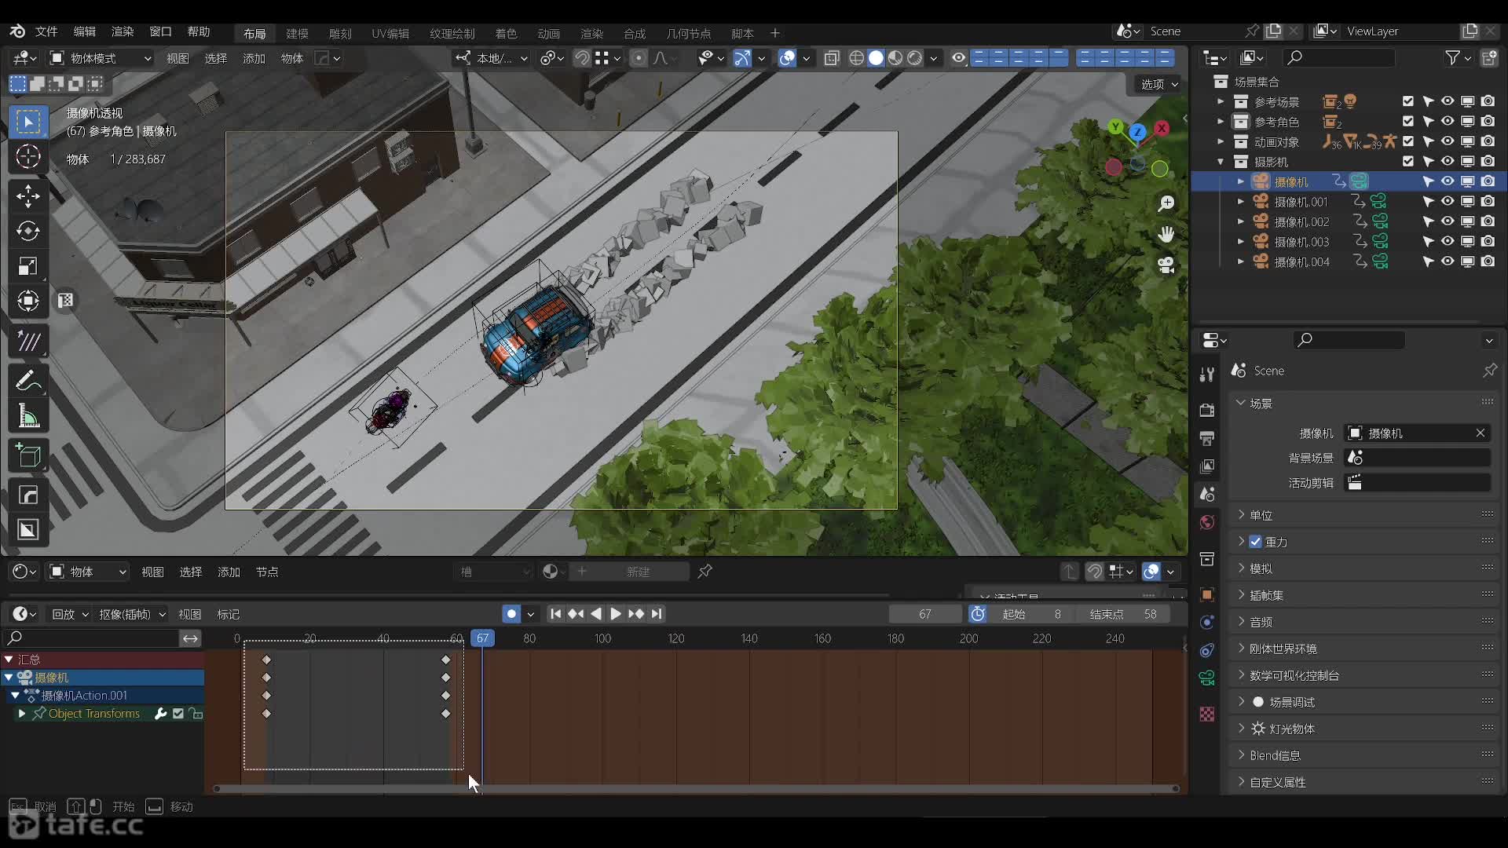
Task: Open the Output properties tab icon
Action: [x=1207, y=438]
